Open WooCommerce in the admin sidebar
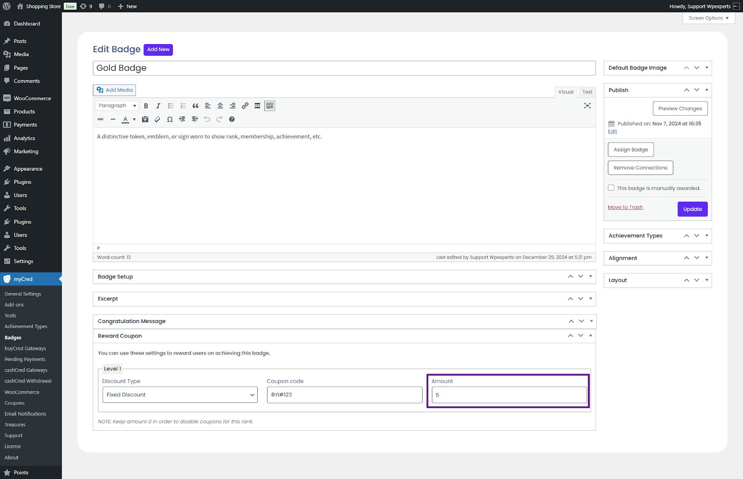Viewport: 743px width, 479px height. 32,98
